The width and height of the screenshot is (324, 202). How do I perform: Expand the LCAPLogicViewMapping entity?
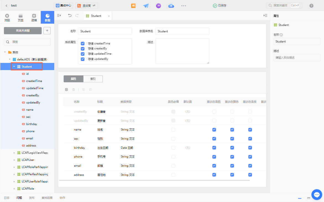[x=14, y=153]
